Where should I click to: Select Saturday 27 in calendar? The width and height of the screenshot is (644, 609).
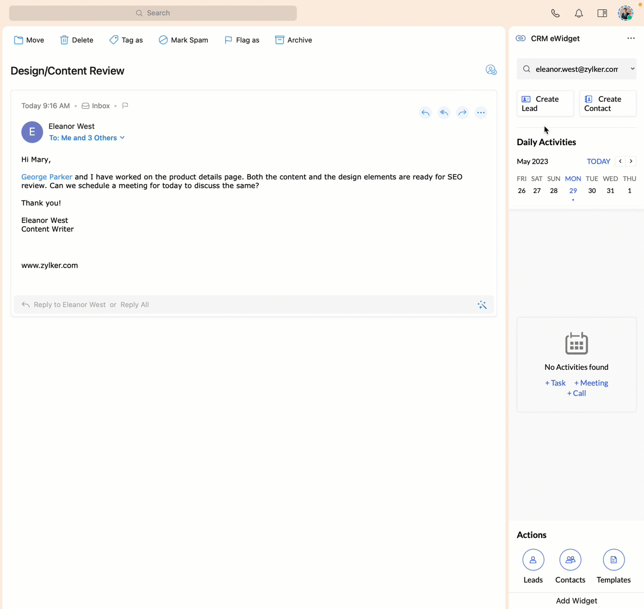tap(537, 190)
